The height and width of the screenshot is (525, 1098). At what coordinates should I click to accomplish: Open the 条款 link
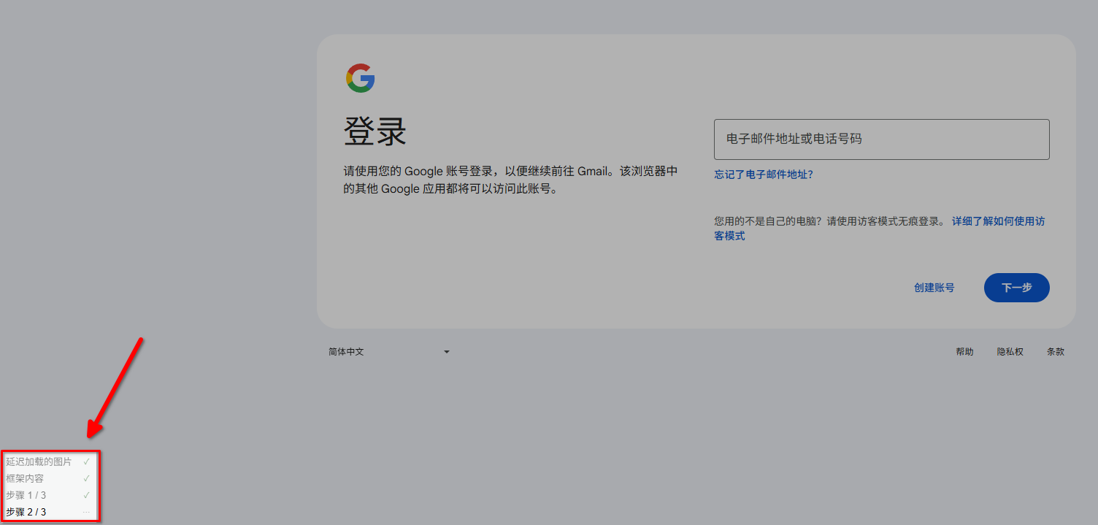point(1056,352)
